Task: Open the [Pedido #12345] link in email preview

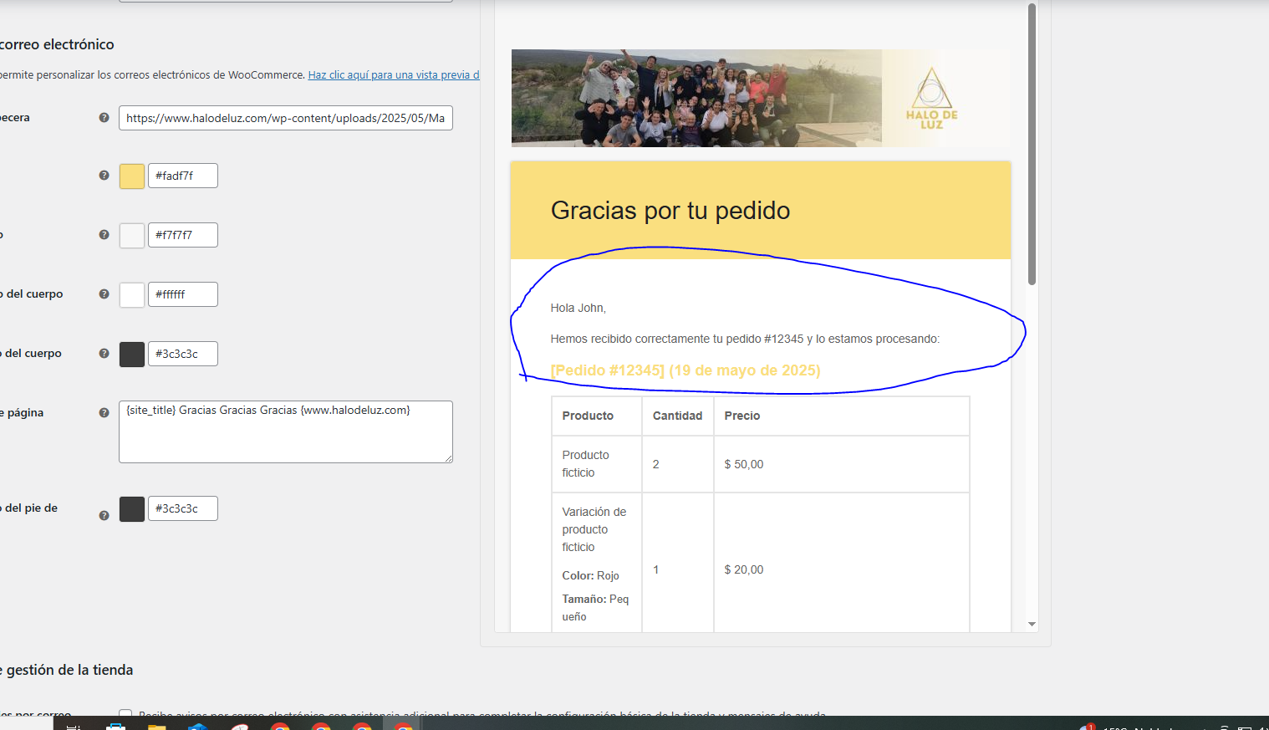Action: pos(685,370)
